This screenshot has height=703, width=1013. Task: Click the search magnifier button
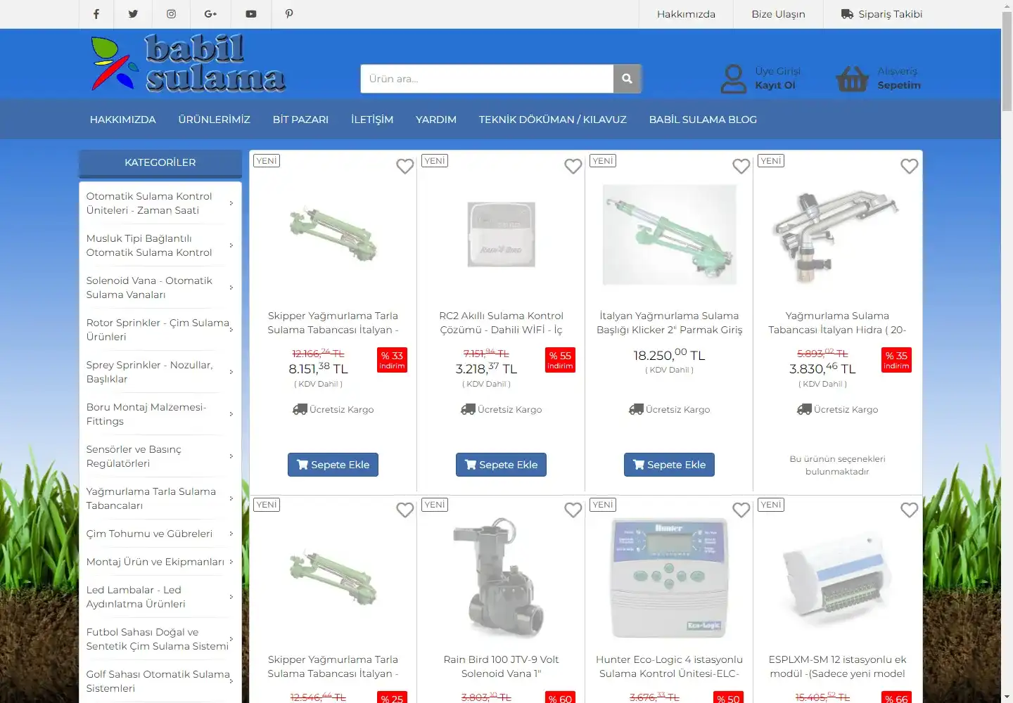(x=627, y=79)
